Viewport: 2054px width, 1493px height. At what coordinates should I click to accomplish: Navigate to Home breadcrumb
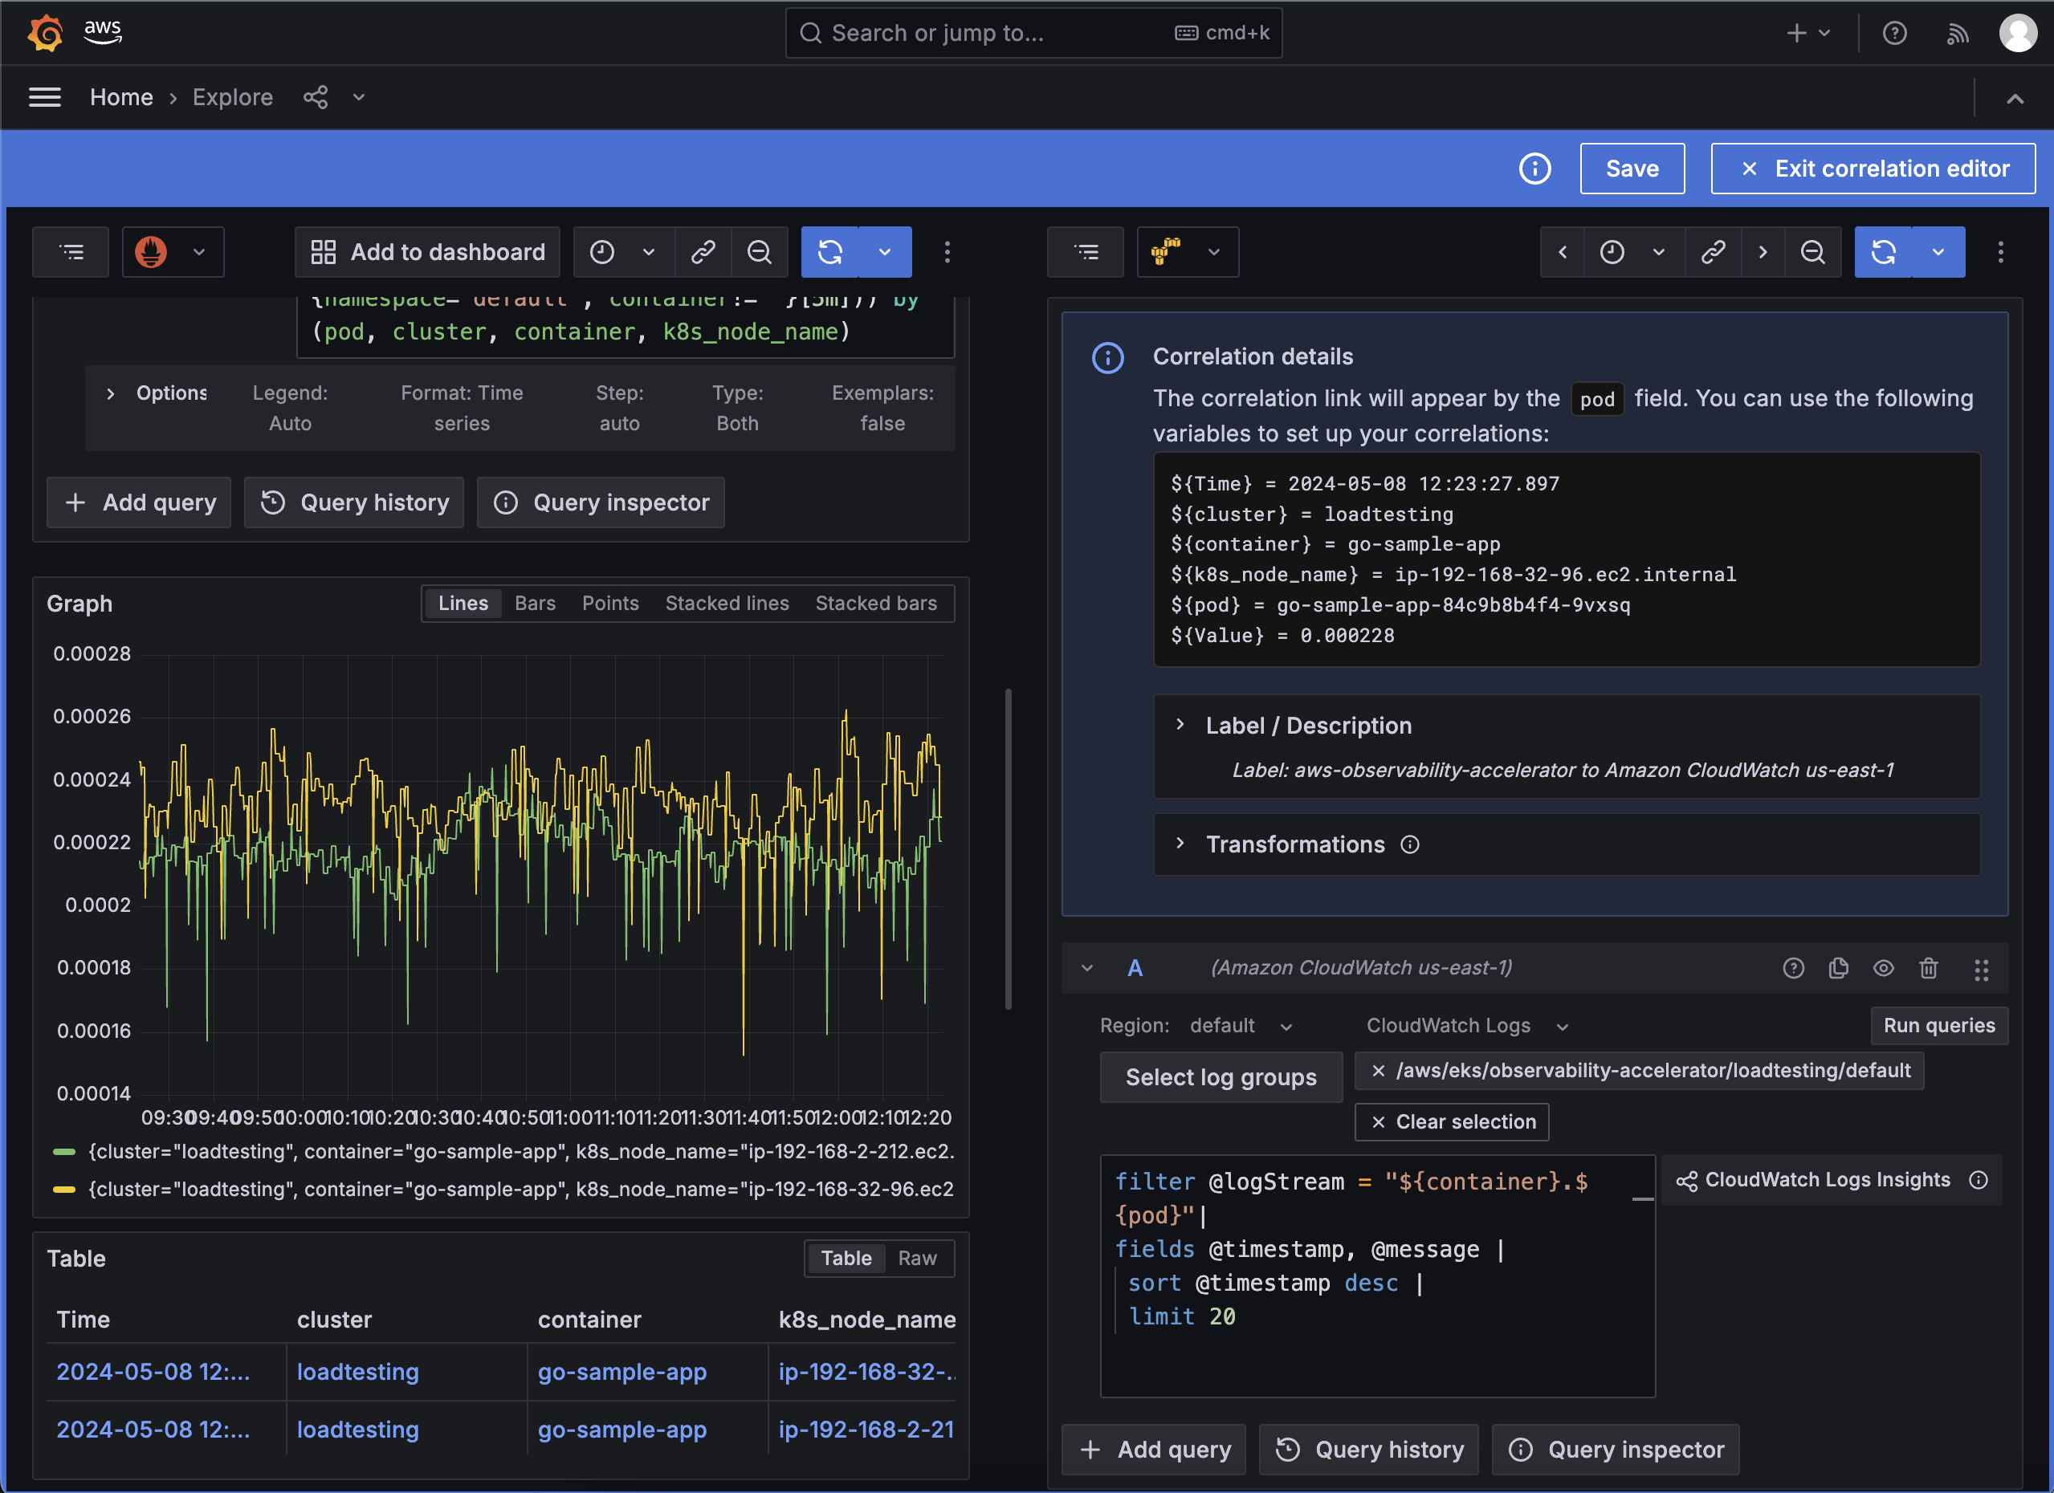point(121,97)
